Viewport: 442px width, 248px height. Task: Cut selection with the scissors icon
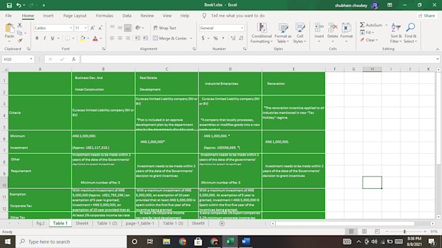tap(19, 25)
